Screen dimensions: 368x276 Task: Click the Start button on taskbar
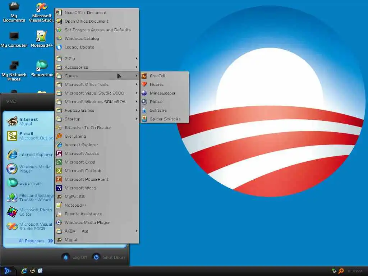(8, 271)
